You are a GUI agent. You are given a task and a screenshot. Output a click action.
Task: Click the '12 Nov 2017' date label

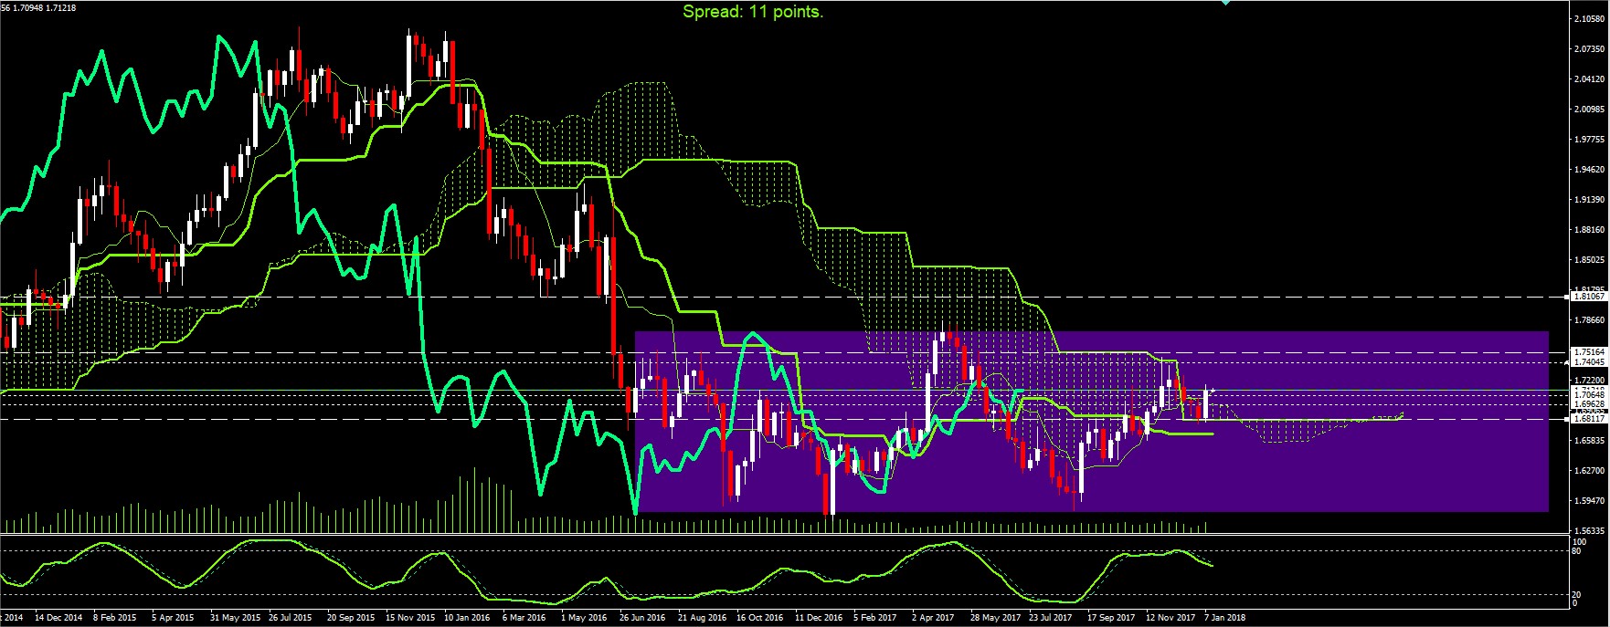1170,618
